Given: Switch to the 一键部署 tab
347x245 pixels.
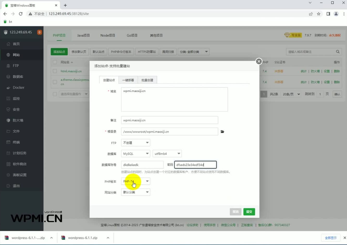Looking at the screenshot, I should [128, 80].
